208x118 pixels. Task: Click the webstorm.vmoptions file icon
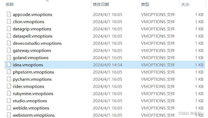click(9, 115)
